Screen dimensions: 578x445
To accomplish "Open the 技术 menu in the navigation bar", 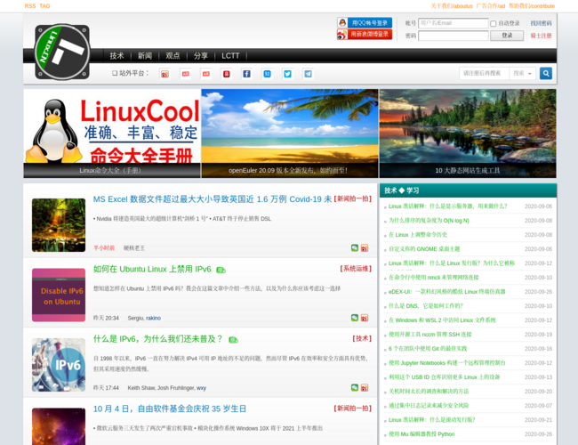I will pyautogui.click(x=116, y=56).
